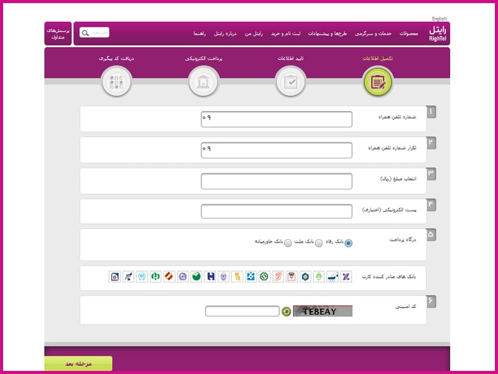Click the green 'تکمیل اطلاعات' step icon
This screenshot has width=498, height=374.
(378, 82)
